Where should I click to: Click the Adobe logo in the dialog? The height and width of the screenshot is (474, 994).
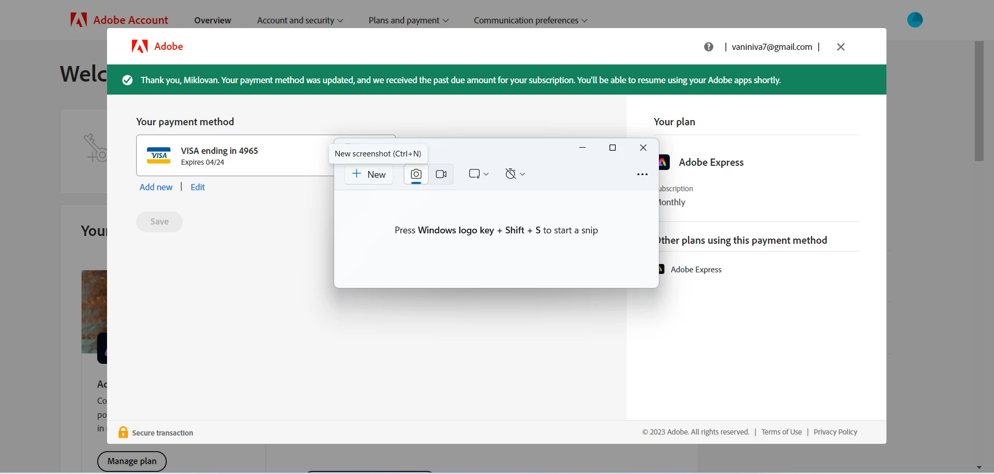coord(157,46)
